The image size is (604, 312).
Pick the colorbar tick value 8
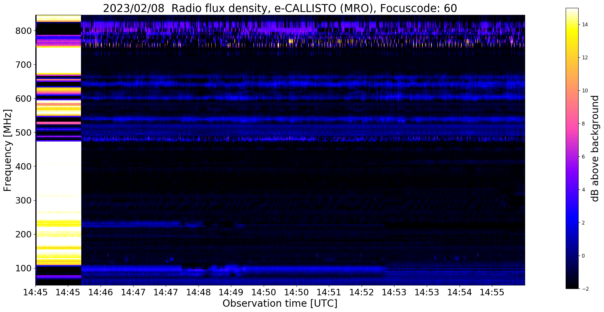(584, 124)
